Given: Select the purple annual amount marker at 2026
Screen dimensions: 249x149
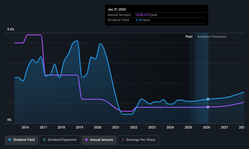Looking at the screenshot, I should pyautogui.click(x=208, y=107).
